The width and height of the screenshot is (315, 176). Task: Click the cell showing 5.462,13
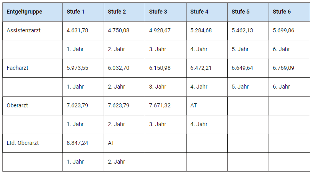242,30
